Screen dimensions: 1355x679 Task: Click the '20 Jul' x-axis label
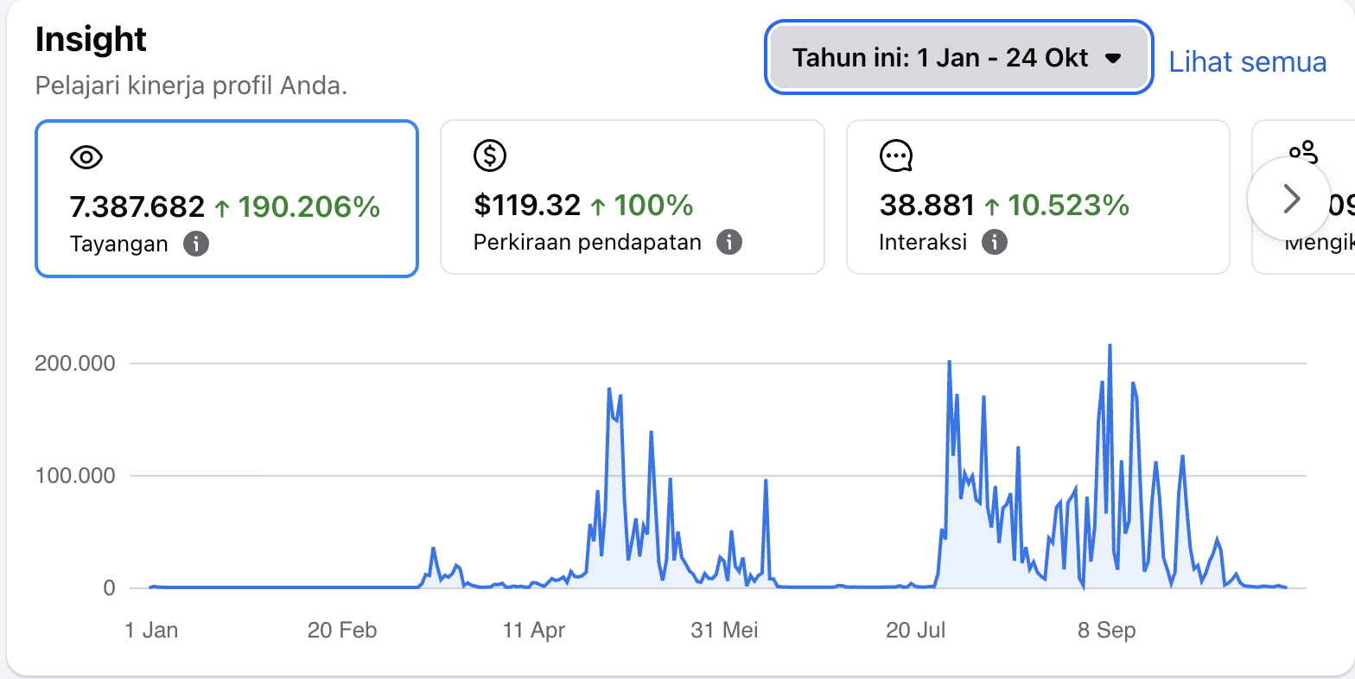pyautogui.click(x=916, y=631)
